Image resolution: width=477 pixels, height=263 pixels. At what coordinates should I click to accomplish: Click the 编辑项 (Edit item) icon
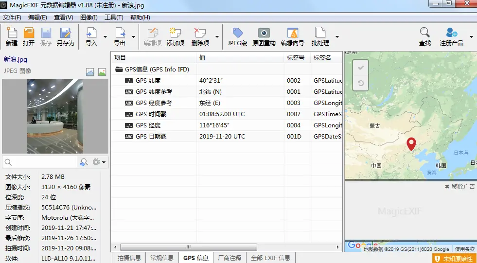(152, 33)
